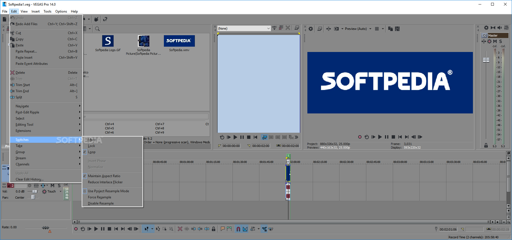Expand Auto Ripple mode dropdown arrow
This screenshot has width=512, height=240.
coord(259,229)
